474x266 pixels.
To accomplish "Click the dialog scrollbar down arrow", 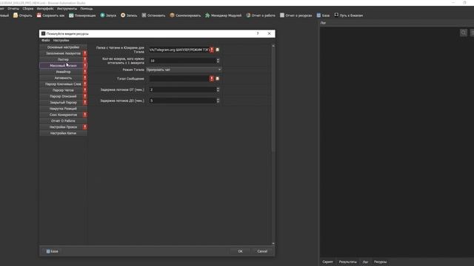I will [273, 243].
